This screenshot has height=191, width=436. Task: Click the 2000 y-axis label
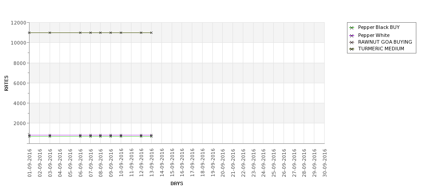tap(20, 123)
